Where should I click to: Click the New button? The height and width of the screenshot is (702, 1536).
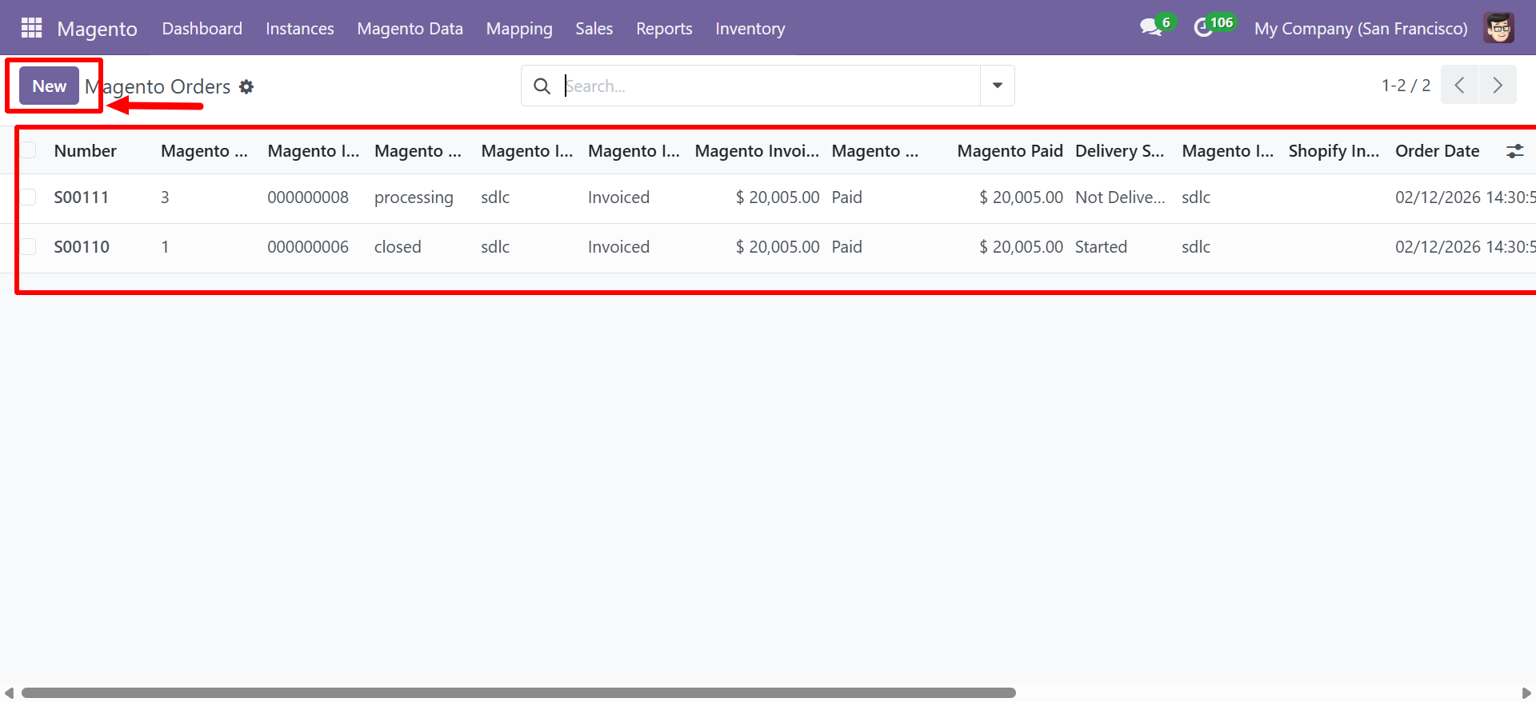click(x=50, y=86)
